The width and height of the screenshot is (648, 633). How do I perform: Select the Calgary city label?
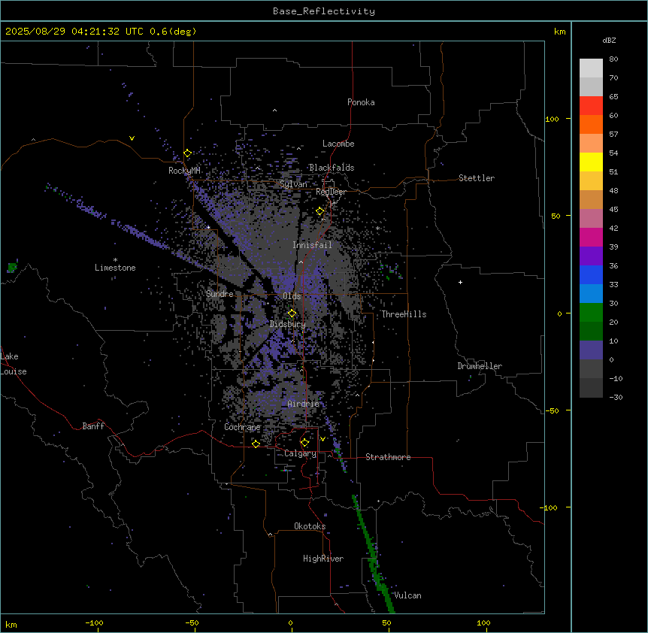tap(300, 453)
